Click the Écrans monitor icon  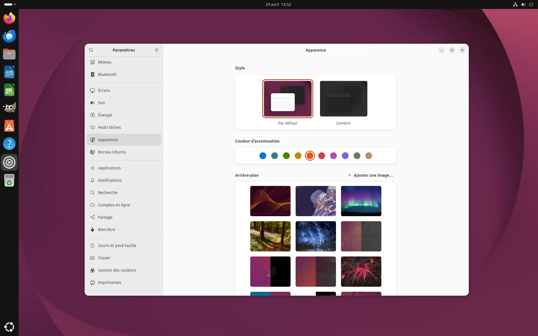(92, 90)
